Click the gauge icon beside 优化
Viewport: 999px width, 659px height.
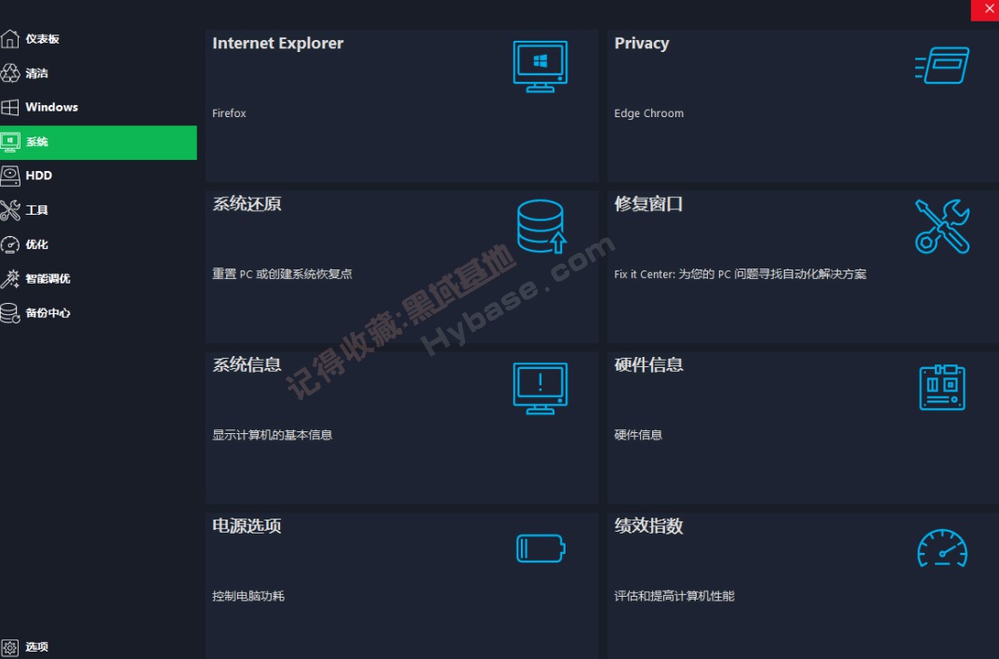(x=9, y=244)
